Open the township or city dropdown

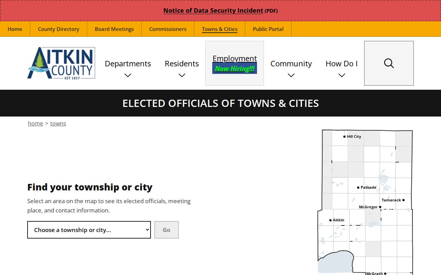pos(89,230)
